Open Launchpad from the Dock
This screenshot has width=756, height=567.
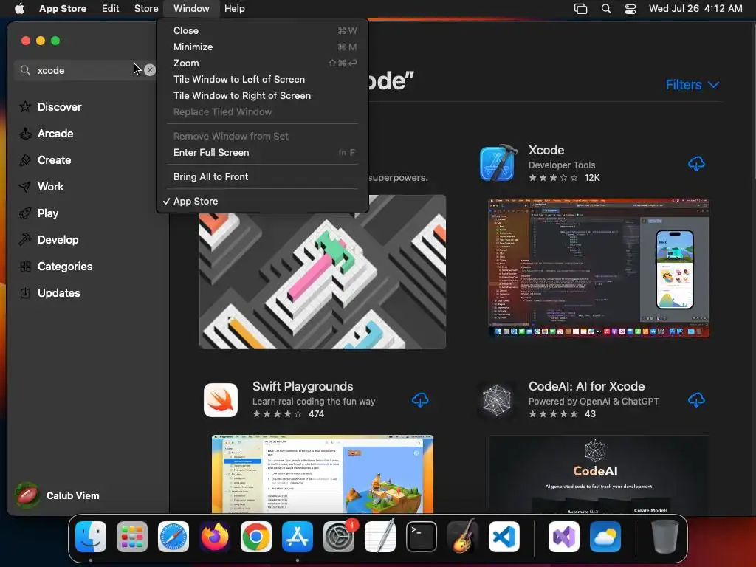132,537
